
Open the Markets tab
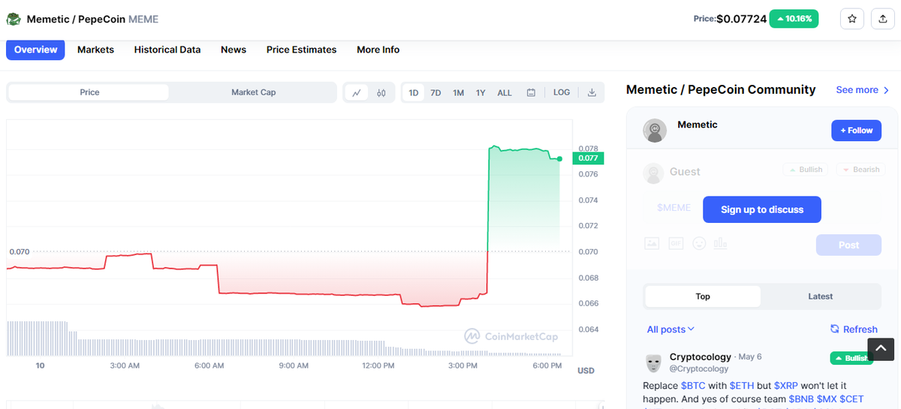pyautogui.click(x=95, y=50)
